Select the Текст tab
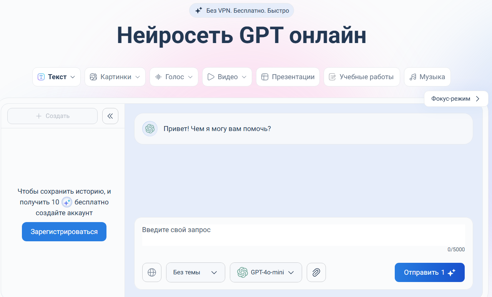Image resolution: width=492 pixels, height=297 pixels. coord(57,77)
